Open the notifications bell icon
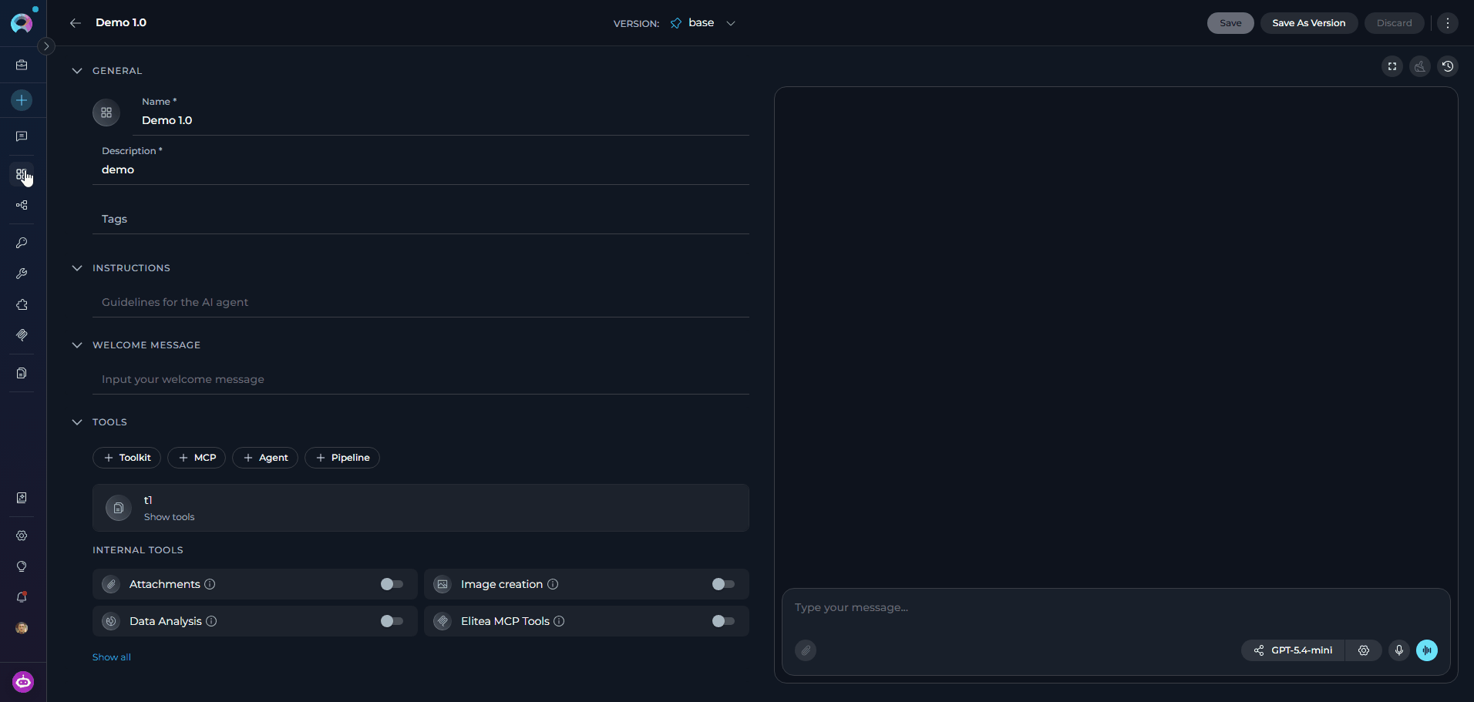1474x702 pixels. (x=22, y=597)
